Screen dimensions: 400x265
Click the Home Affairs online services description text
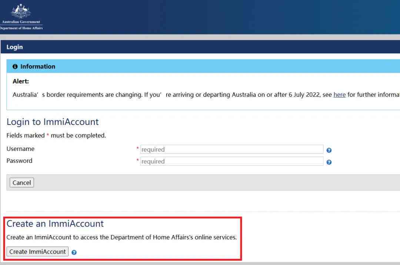click(122, 237)
